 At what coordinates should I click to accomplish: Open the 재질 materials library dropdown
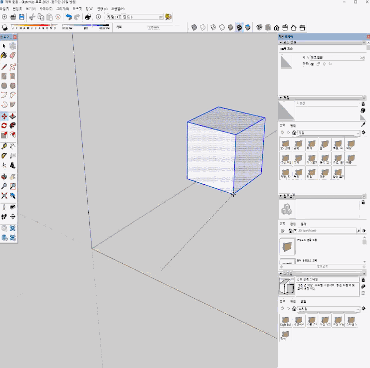click(358, 133)
